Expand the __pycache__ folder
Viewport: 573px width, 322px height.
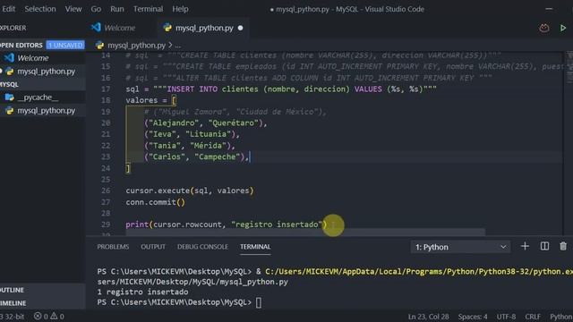[x=38, y=97]
